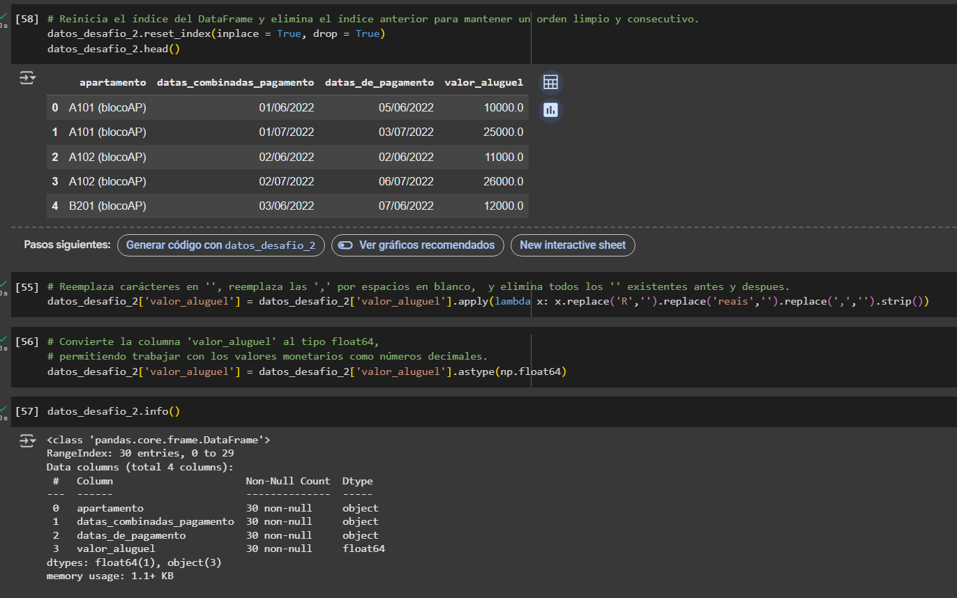Select the cell value 10000.0
This screenshot has height=598, width=957.
pyautogui.click(x=503, y=107)
